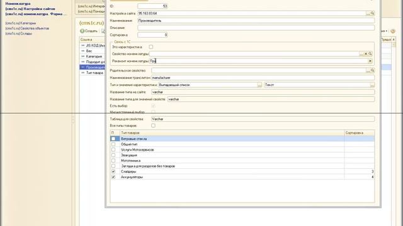Click the Сортировка field with value 0
403x226 pixels.
(x=152, y=35)
